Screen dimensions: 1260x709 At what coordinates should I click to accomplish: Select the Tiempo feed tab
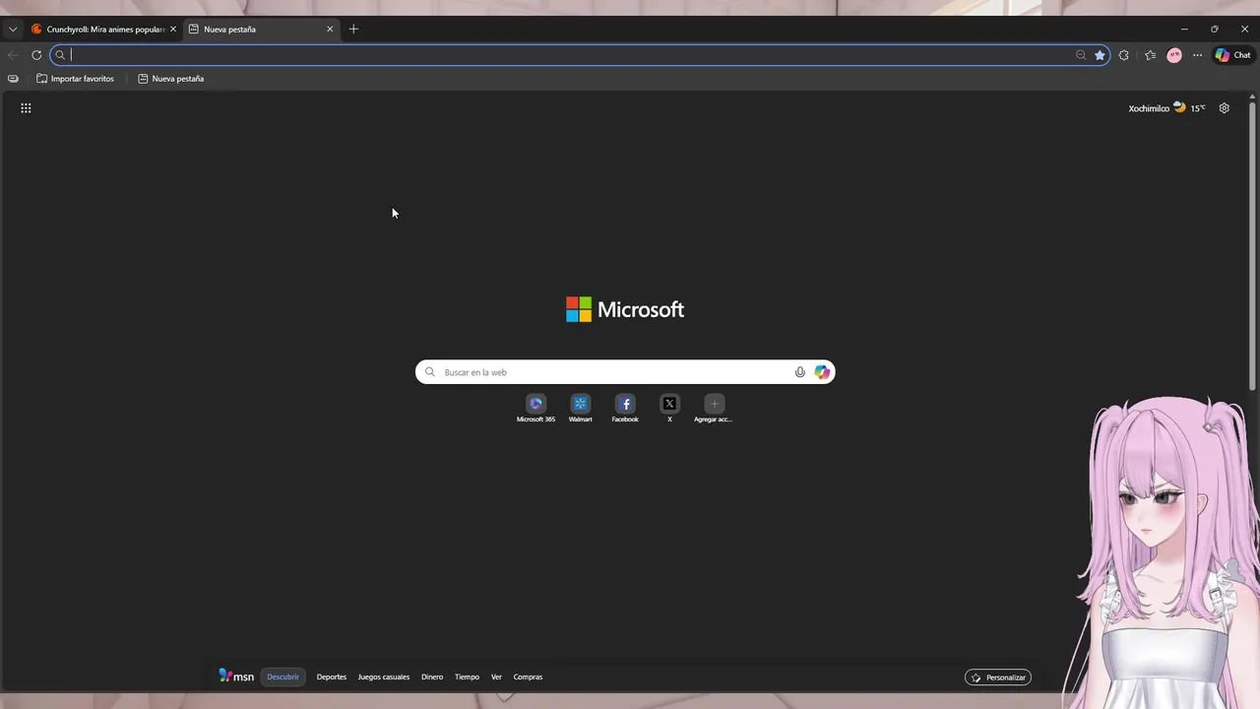pos(467,677)
